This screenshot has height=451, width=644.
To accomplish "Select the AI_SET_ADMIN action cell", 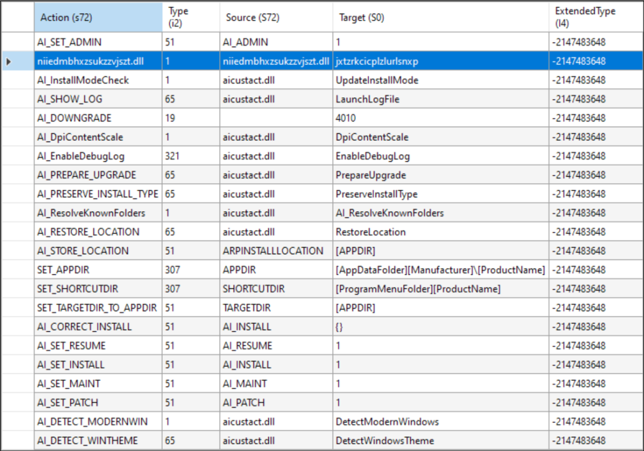I will 98,42.
